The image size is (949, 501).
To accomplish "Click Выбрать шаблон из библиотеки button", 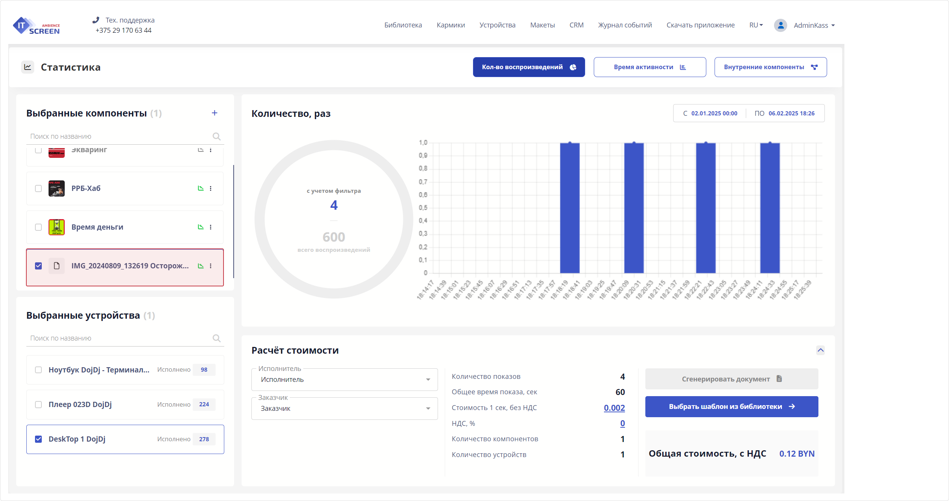I will point(731,407).
